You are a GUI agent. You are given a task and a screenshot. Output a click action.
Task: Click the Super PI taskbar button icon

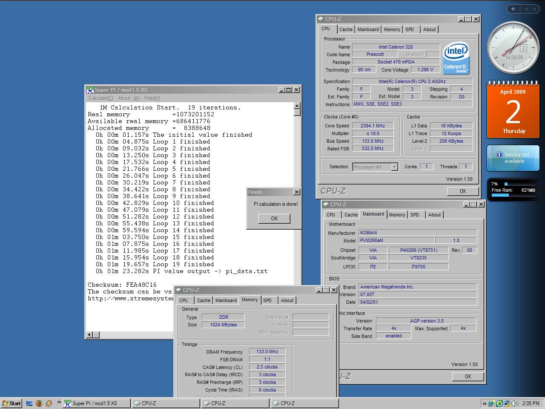(x=67, y=403)
